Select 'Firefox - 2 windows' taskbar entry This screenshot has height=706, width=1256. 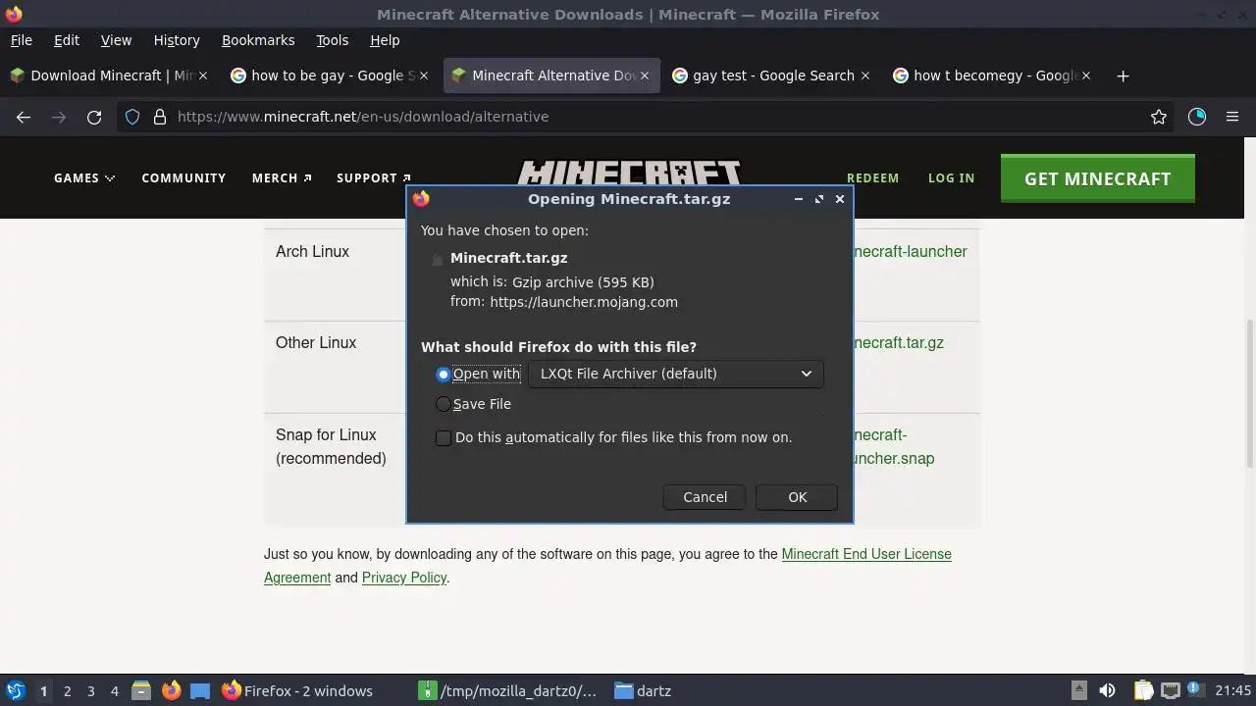pos(297,691)
